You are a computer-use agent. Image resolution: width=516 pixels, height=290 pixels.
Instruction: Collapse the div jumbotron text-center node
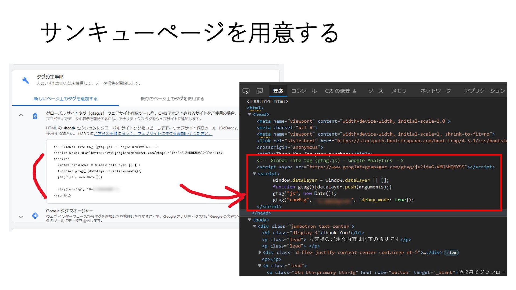click(x=255, y=226)
